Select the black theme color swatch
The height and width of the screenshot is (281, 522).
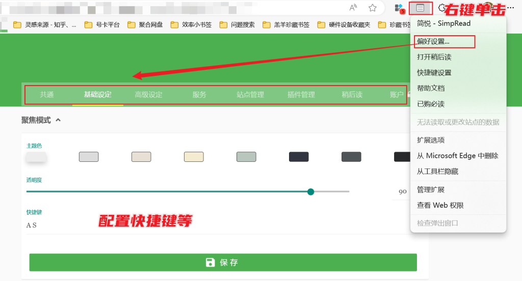point(402,157)
